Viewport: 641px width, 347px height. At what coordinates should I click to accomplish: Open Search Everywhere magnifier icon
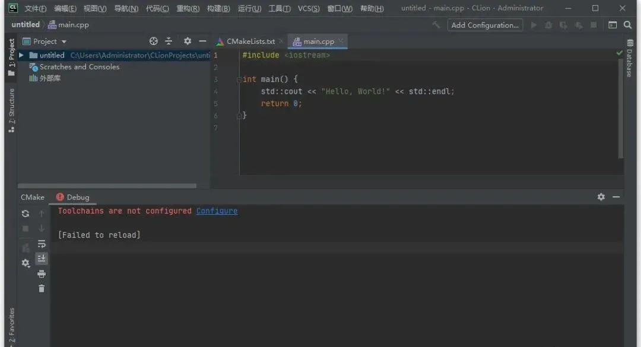click(x=628, y=25)
